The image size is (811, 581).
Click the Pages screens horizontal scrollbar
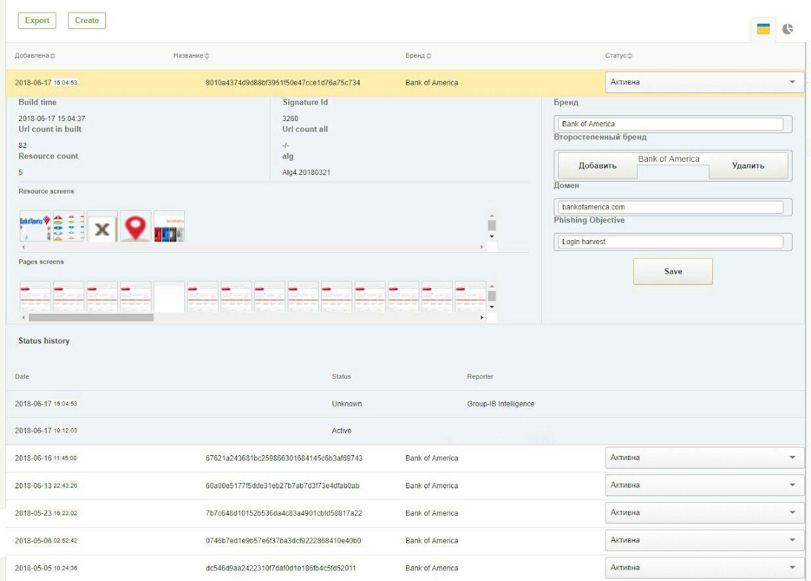[91, 317]
